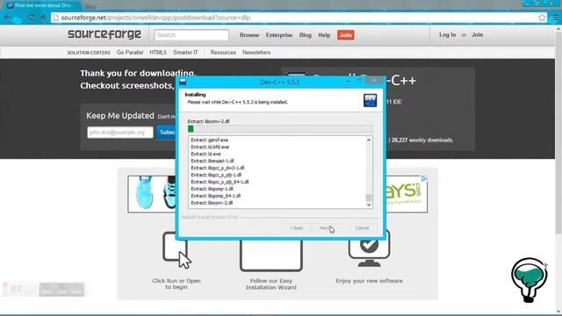Open the Go Parallel solution center
The width and height of the screenshot is (562, 316).
coord(130,53)
